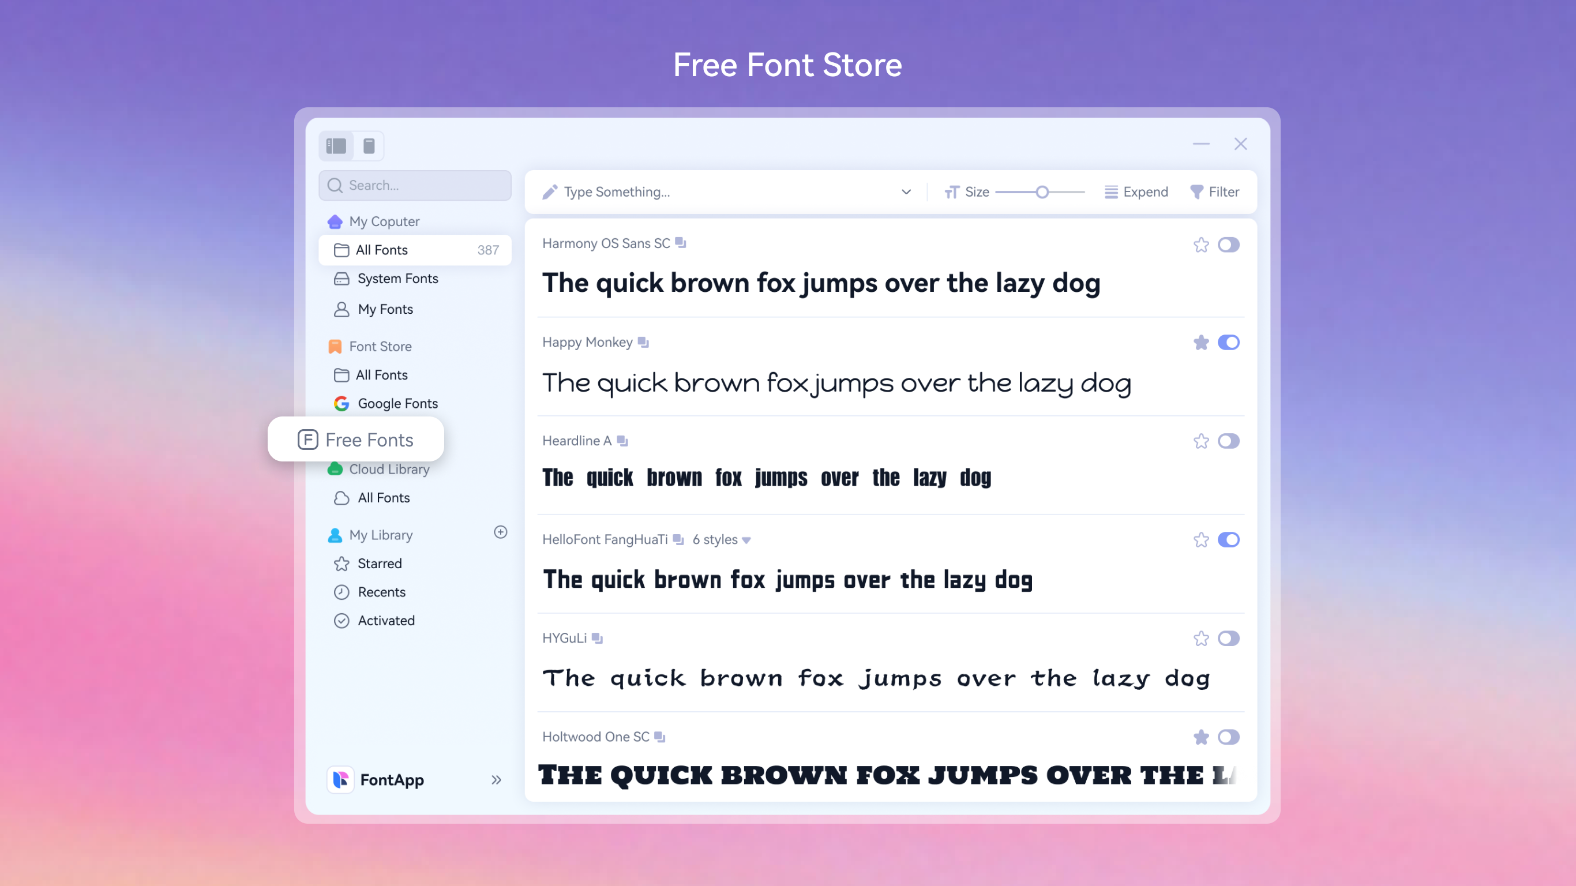Open the Recents list
The height and width of the screenshot is (886, 1576).
pyautogui.click(x=381, y=592)
